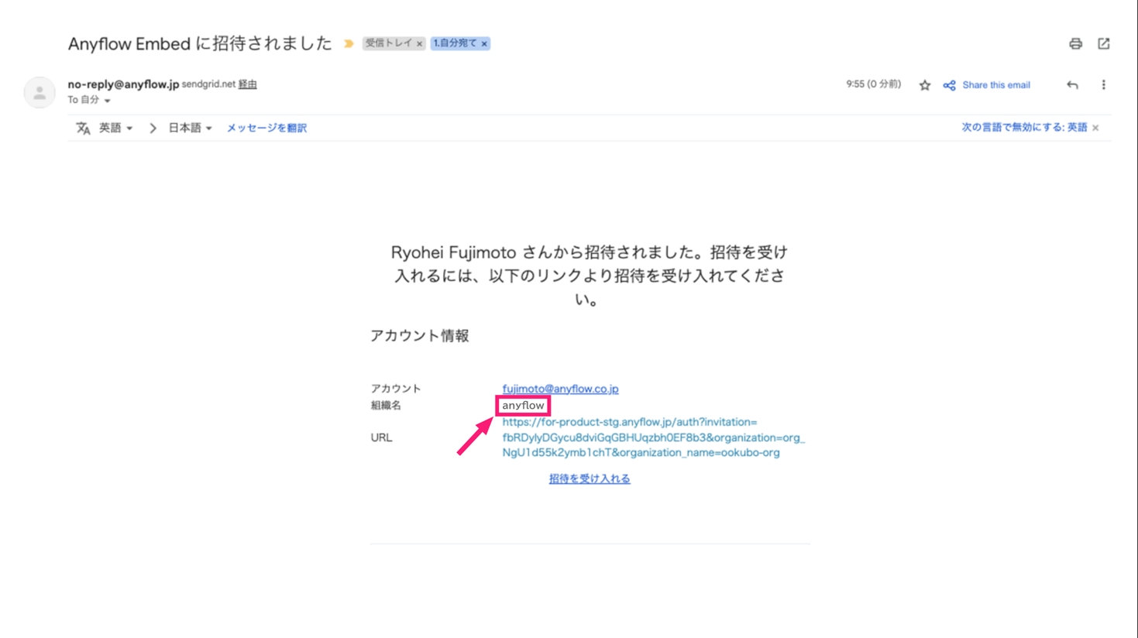This screenshot has width=1138, height=638.
Task: Star this email message
Action: tap(924, 85)
